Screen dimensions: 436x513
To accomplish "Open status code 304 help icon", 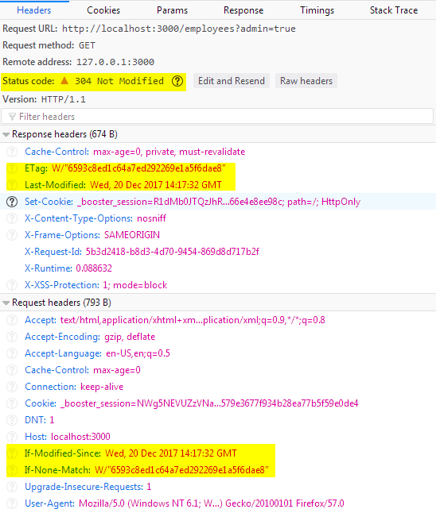I will (177, 81).
